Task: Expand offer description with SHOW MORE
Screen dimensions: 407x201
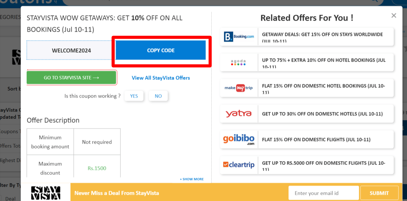Action: pyautogui.click(x=192, y=179)
